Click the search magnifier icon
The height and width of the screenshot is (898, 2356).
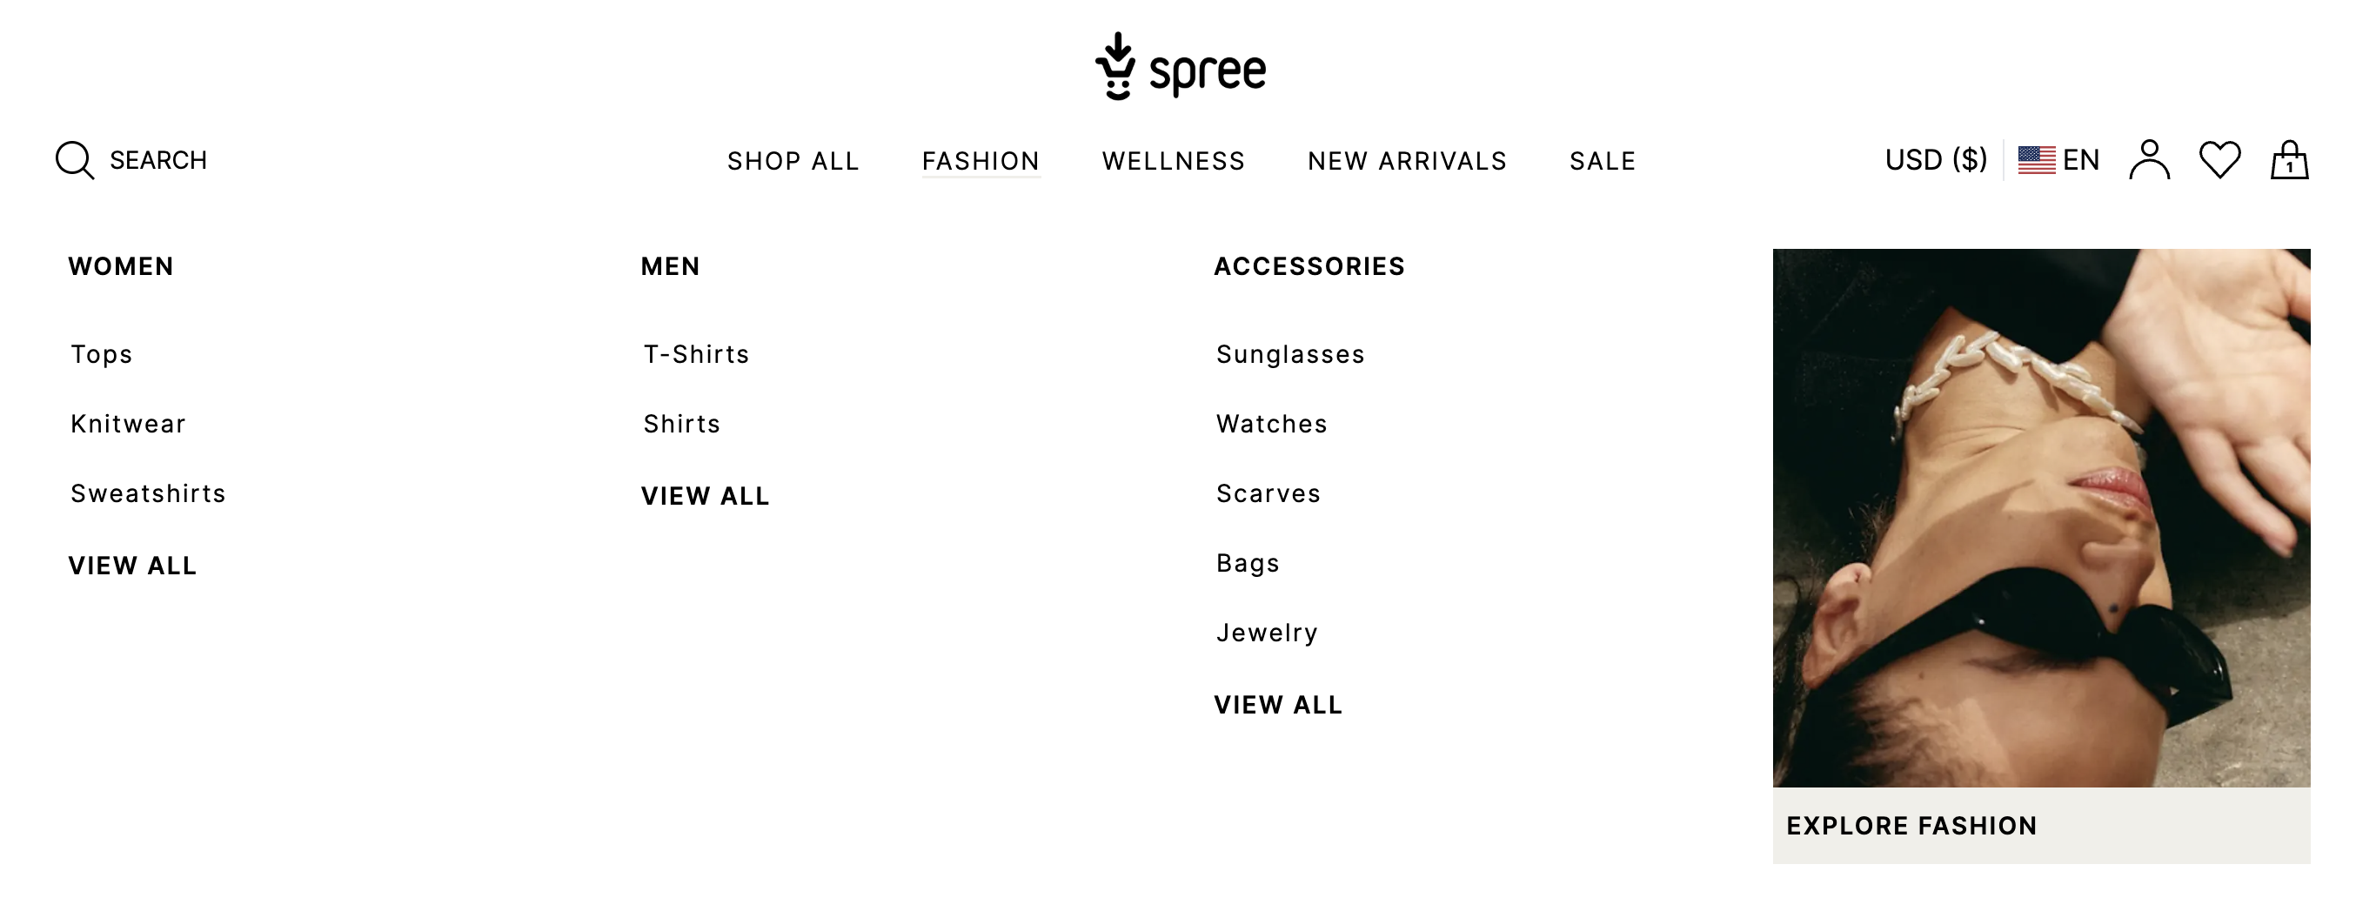[x=74, y=160]
